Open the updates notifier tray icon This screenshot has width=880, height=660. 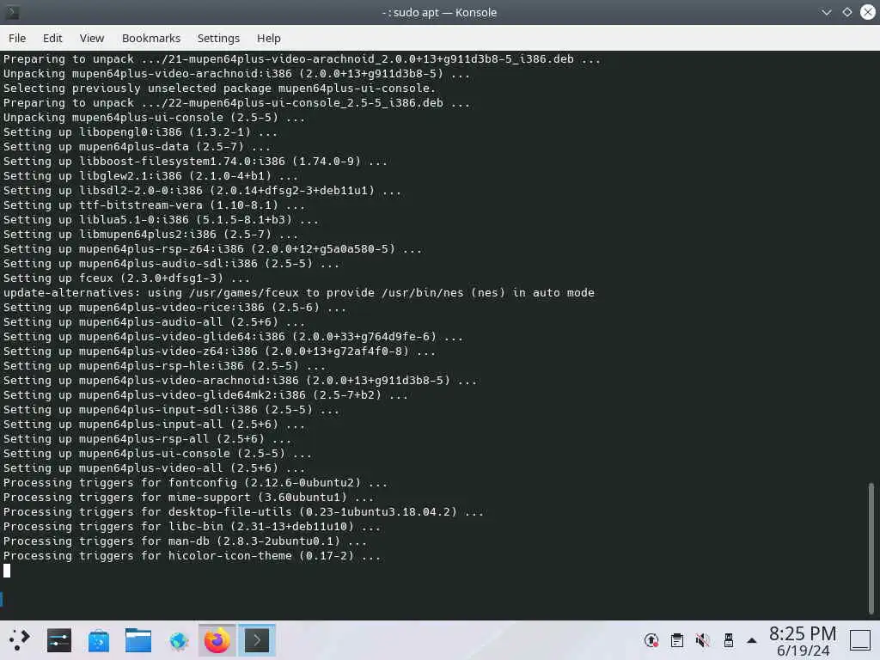651,639
